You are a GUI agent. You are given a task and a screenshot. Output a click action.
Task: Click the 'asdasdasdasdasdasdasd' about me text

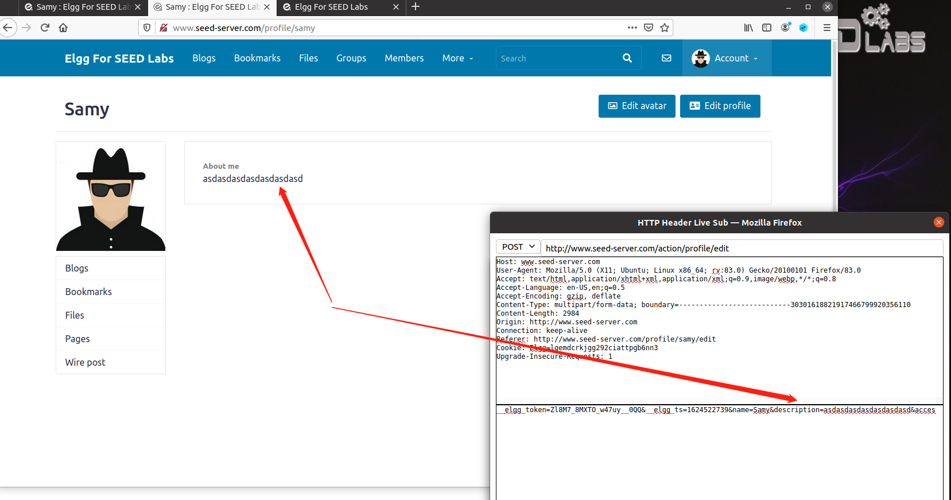click(253, 179)
